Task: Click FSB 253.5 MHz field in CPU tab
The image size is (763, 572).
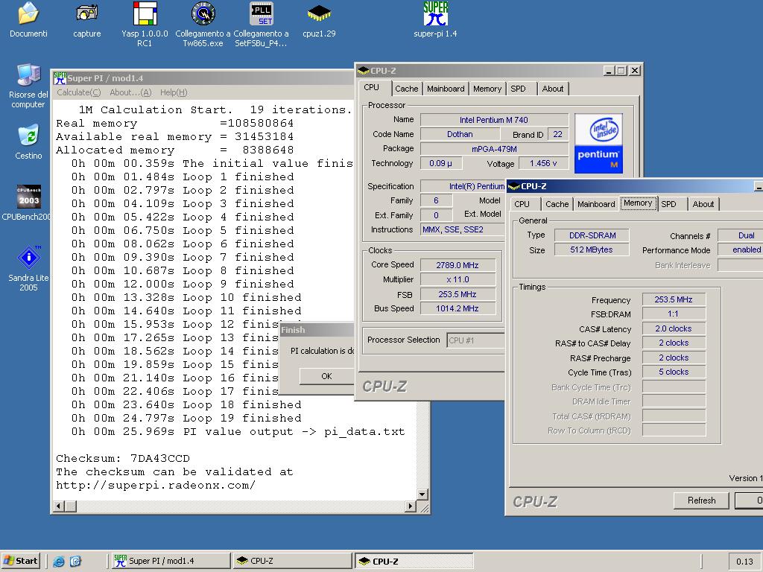Action: 458,294
